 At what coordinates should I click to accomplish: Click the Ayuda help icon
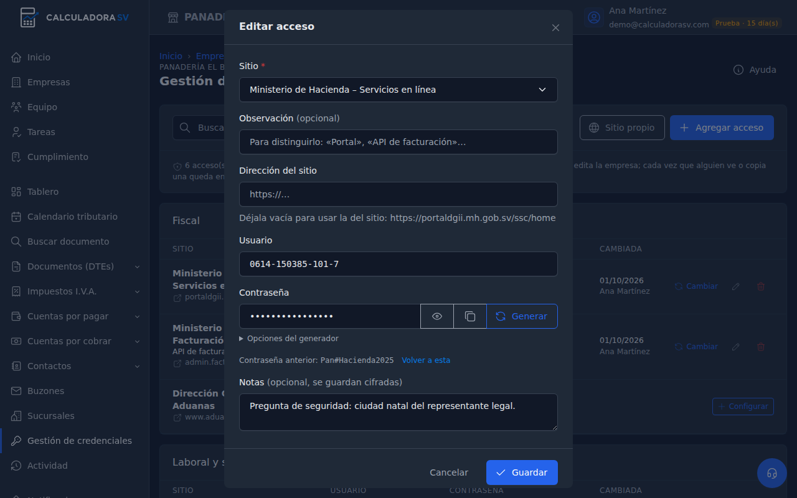(x=738, y=70)
